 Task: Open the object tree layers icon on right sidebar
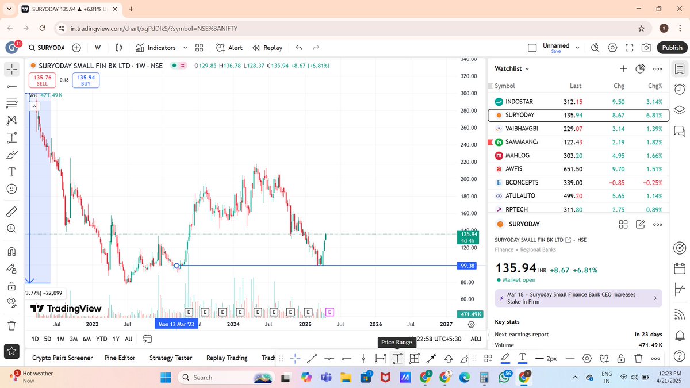pyautogui.click(x=679, y=110)
